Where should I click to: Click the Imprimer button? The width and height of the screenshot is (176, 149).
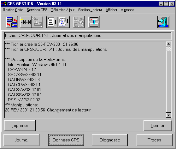(x=20, y=126)
